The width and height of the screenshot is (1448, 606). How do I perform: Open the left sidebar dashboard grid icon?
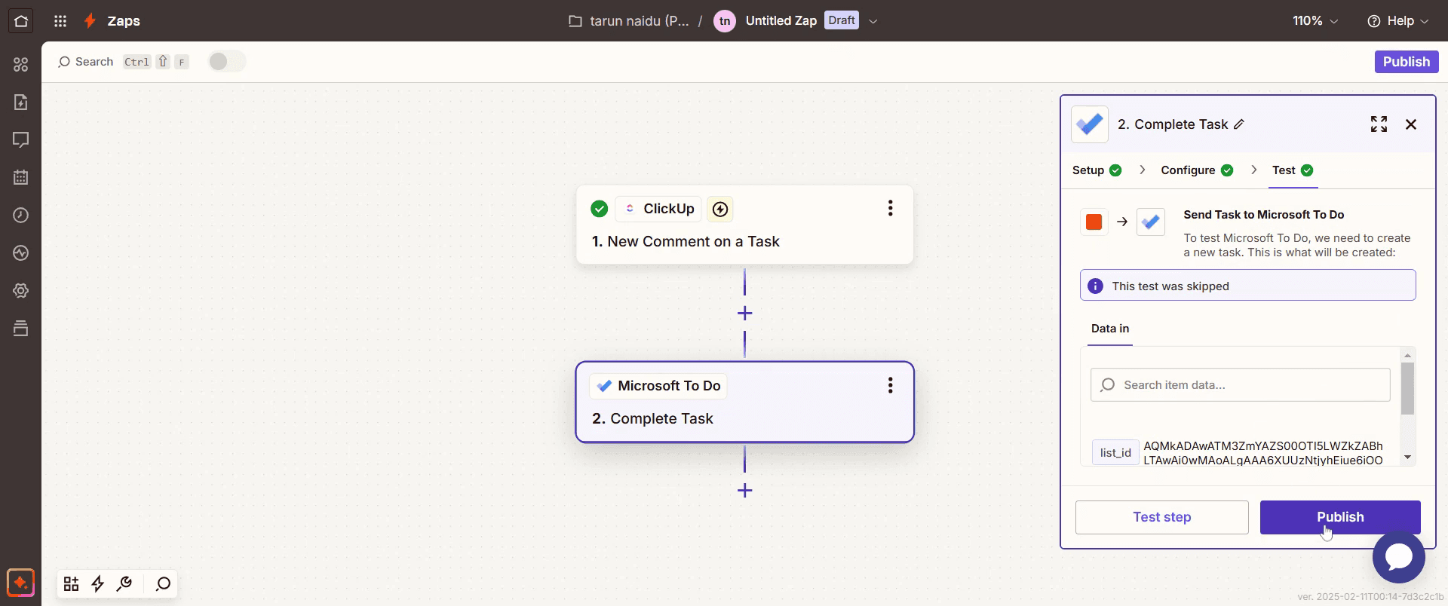pos(21,65)
